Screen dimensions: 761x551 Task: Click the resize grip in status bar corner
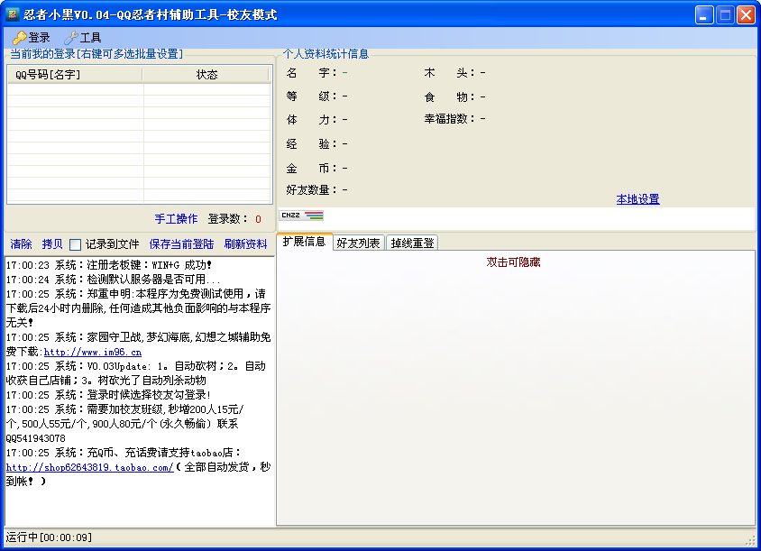pos(750,540)
